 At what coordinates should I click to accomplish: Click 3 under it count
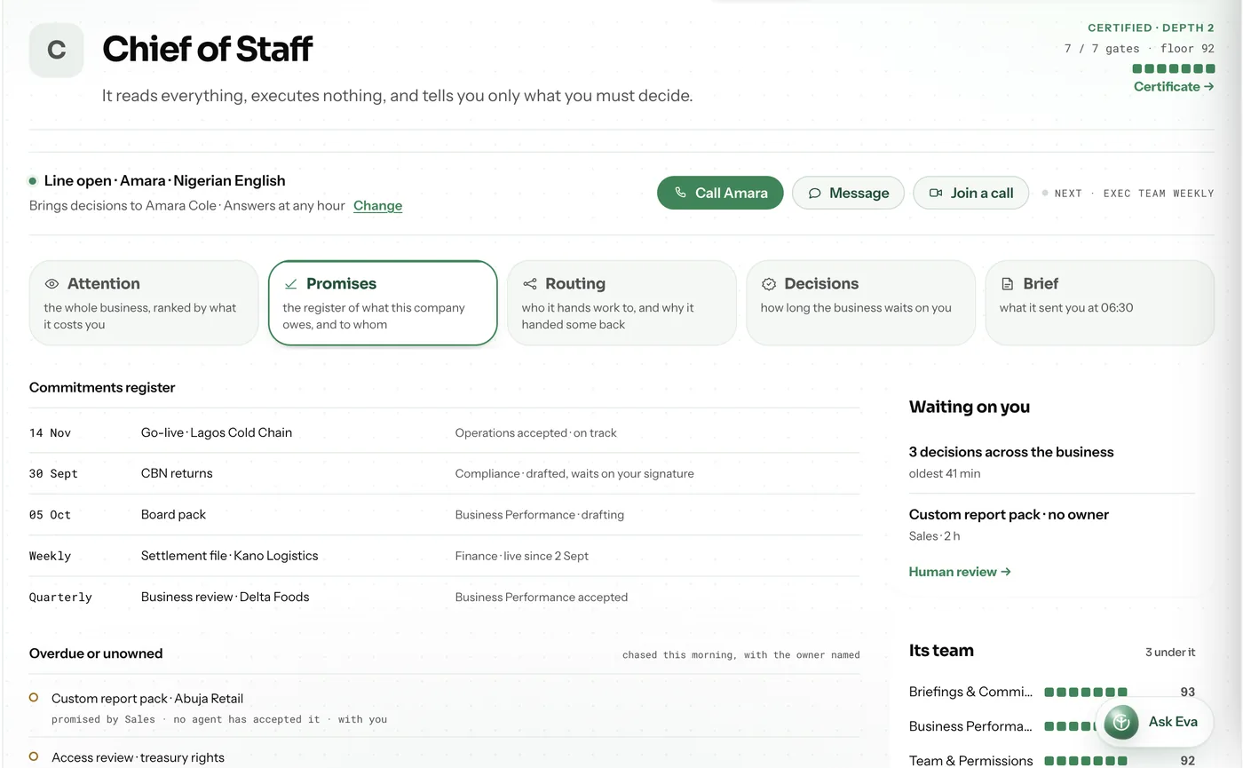[1170, 652]
